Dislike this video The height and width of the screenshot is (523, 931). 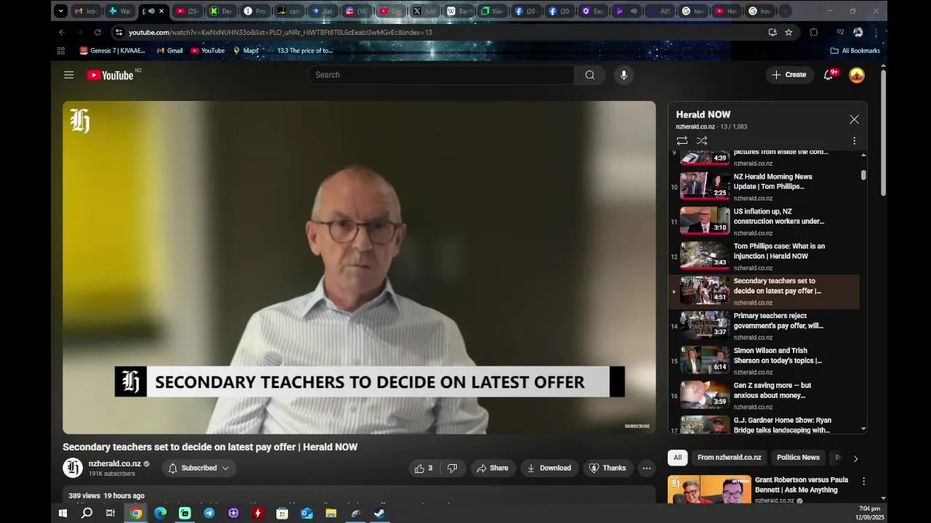(452, 468)
